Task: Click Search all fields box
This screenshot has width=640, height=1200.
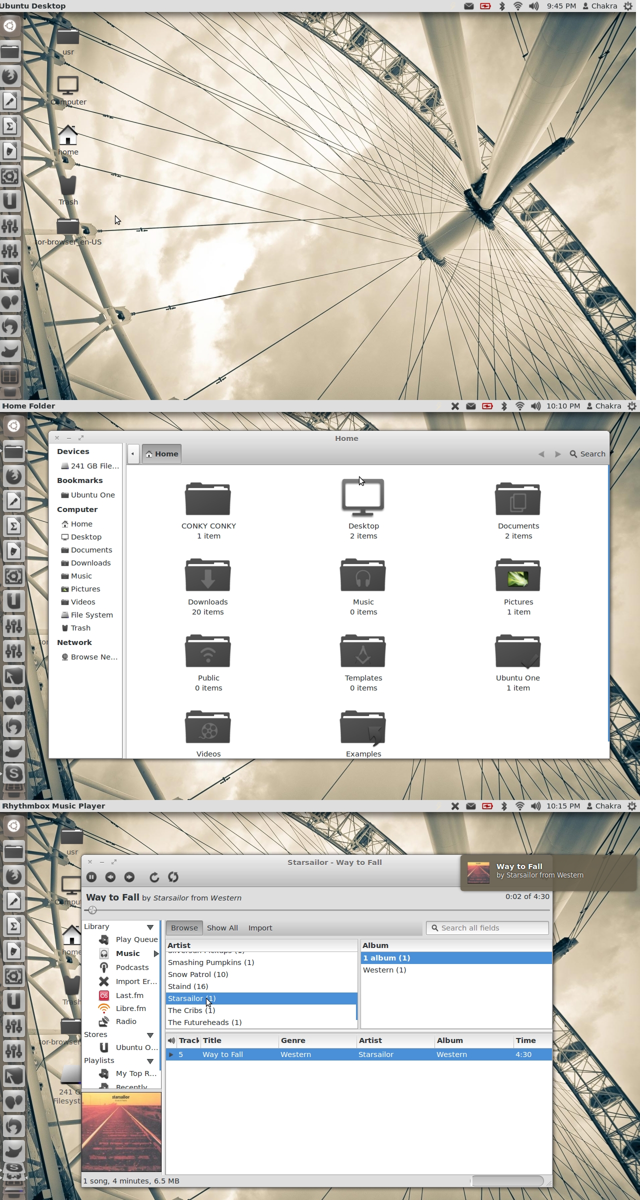Action: [487, 928]
